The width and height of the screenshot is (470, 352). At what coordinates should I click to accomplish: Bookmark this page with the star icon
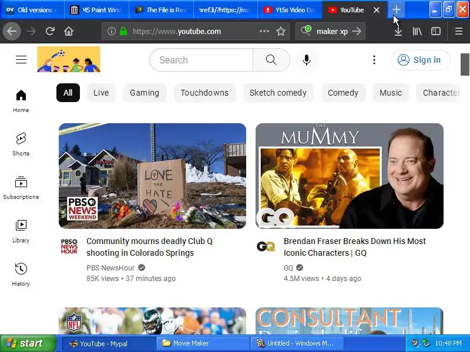click(x=281, y=31)
